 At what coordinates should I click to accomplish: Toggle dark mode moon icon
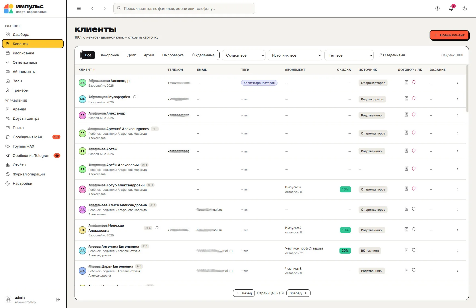[x=465, y=8]
